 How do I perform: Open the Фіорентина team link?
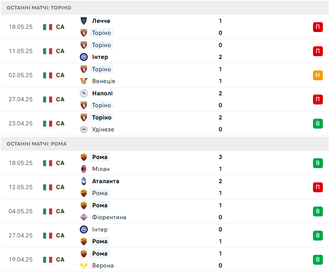[x=109, y=217]
